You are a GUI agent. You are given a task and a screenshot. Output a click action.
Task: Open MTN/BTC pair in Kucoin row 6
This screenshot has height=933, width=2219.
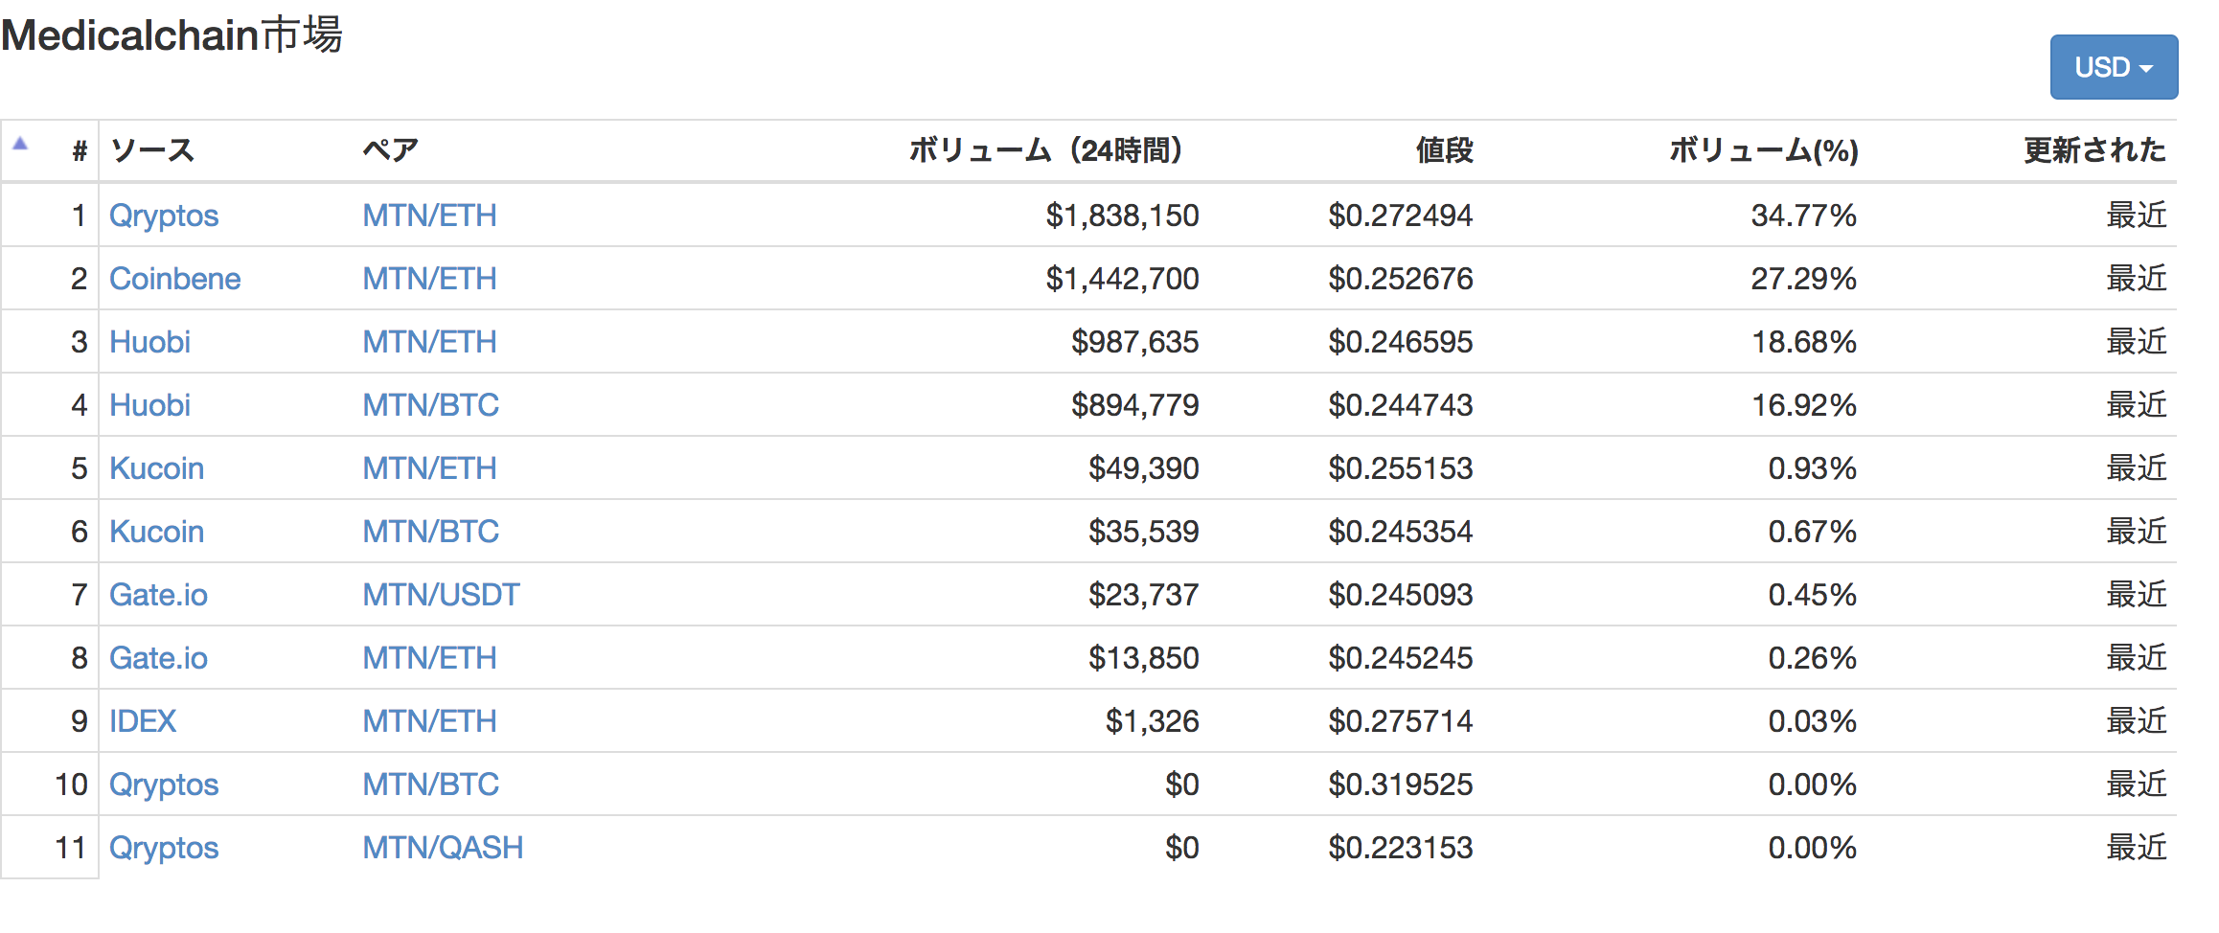[x=431, y=532]
